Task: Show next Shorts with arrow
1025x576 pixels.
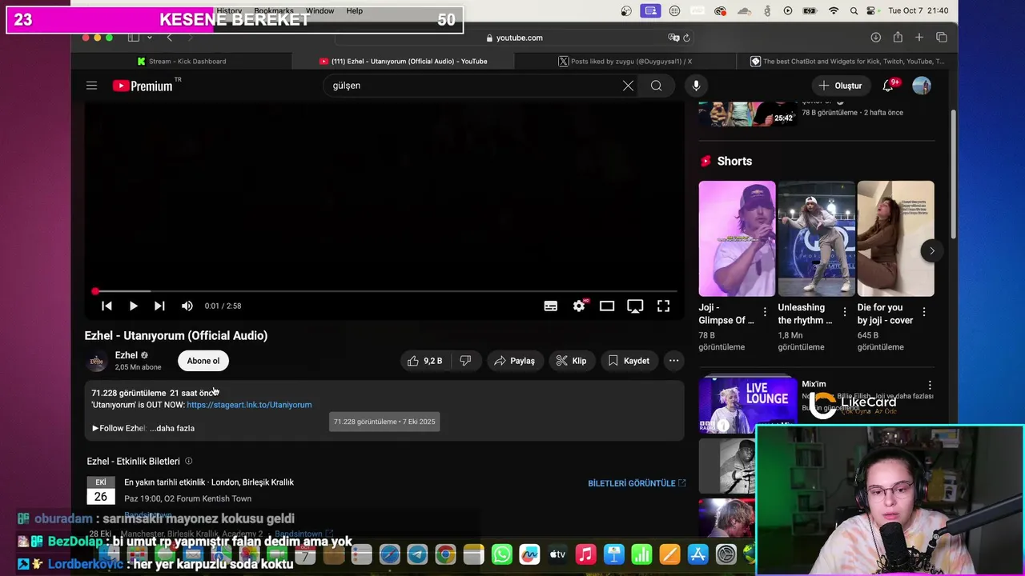Action: tap(932, 251)
